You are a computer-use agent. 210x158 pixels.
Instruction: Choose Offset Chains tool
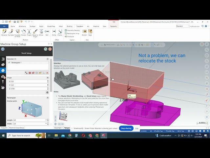tap(60, 33)
